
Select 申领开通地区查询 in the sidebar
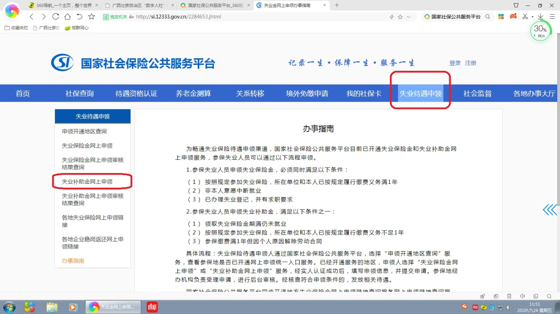pos(84,131)
